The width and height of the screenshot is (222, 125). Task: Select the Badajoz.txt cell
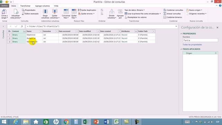34,38
